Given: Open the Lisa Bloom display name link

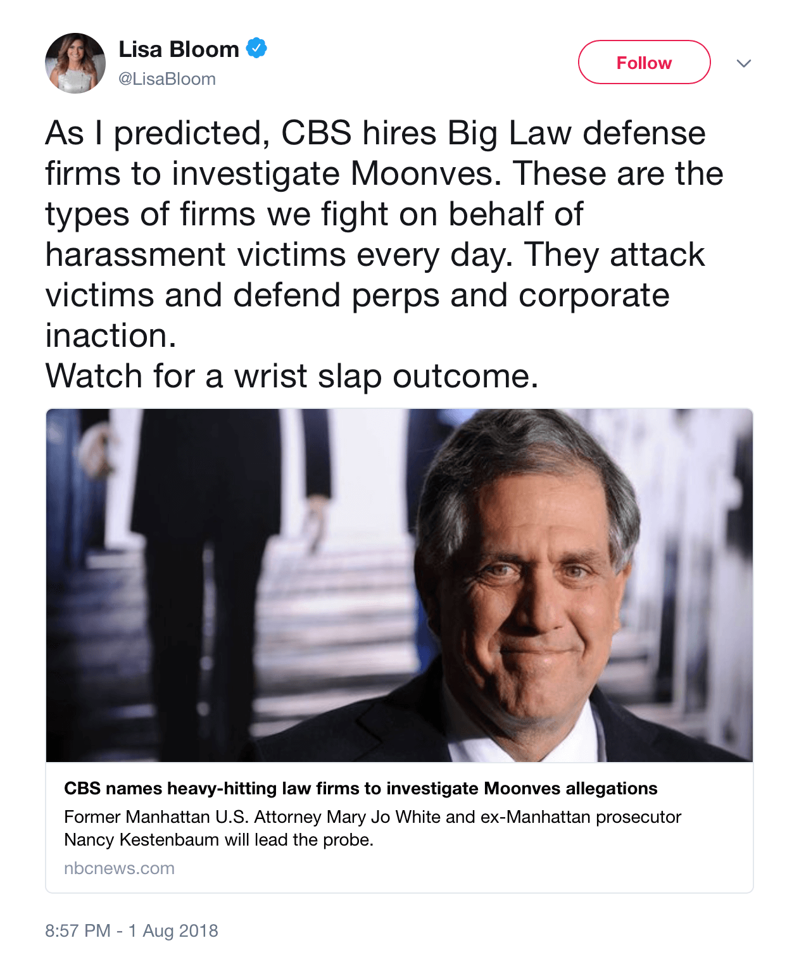Looking at the screenshot, I should pos(179,49).
